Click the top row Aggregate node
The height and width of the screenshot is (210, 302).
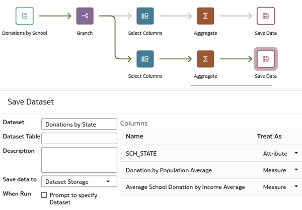click(x=205, y=16)
